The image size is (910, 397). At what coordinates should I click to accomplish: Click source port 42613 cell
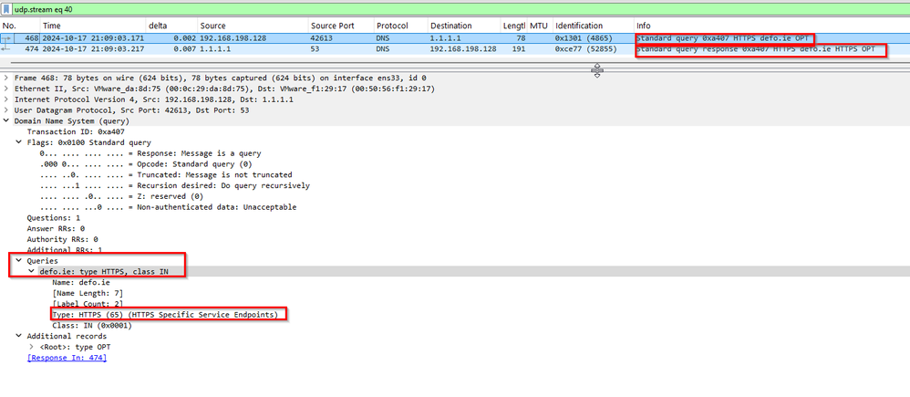pos(322,37)
